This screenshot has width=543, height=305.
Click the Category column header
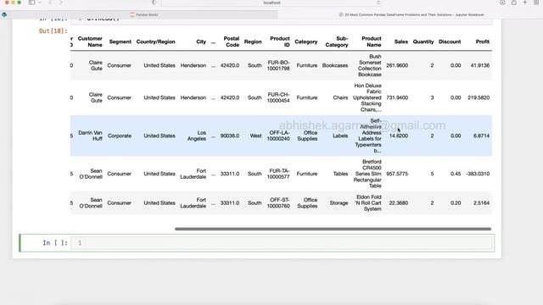pyautogui.click(x=305, y=42)
